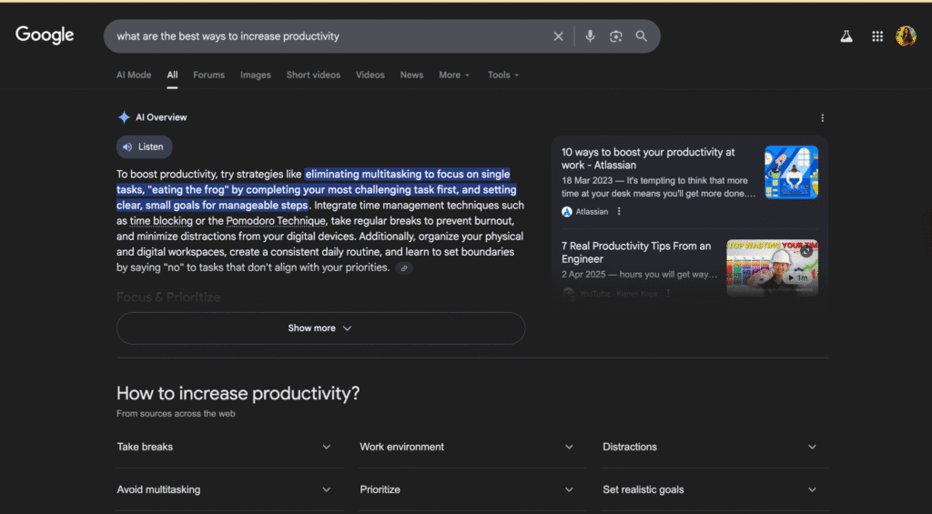
Task: Open the Google apps grid icon
Action: (x=877, y=36)
